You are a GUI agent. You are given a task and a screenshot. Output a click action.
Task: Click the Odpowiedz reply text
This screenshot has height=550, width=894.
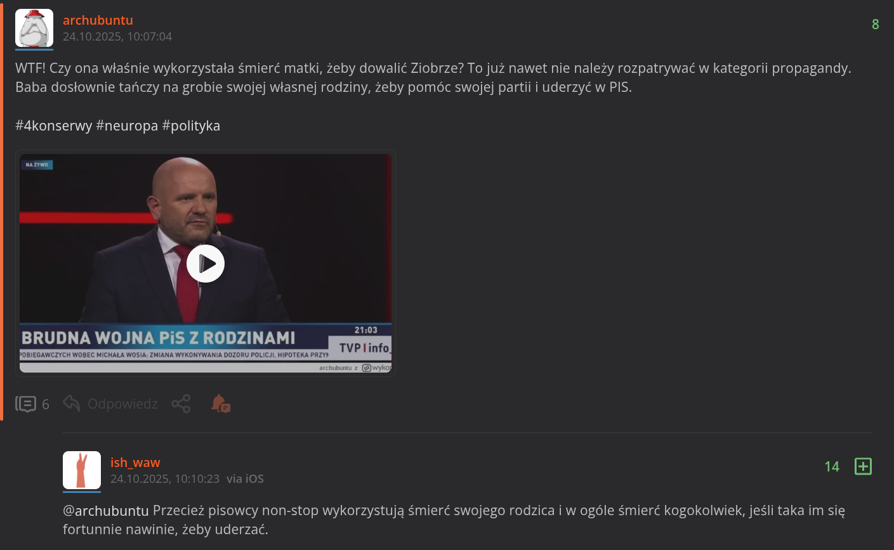click(x=122, y=404)
